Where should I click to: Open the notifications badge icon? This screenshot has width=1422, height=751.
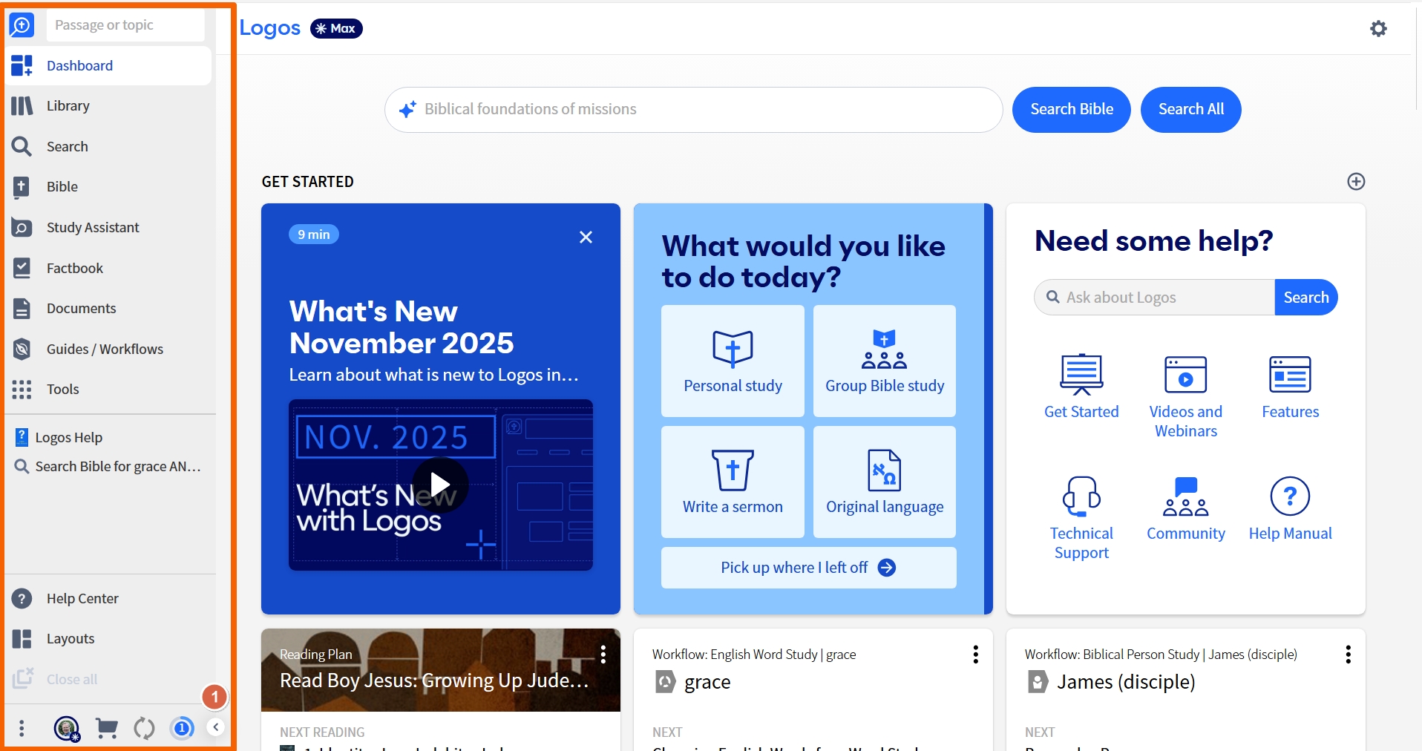tap(182, 728)
